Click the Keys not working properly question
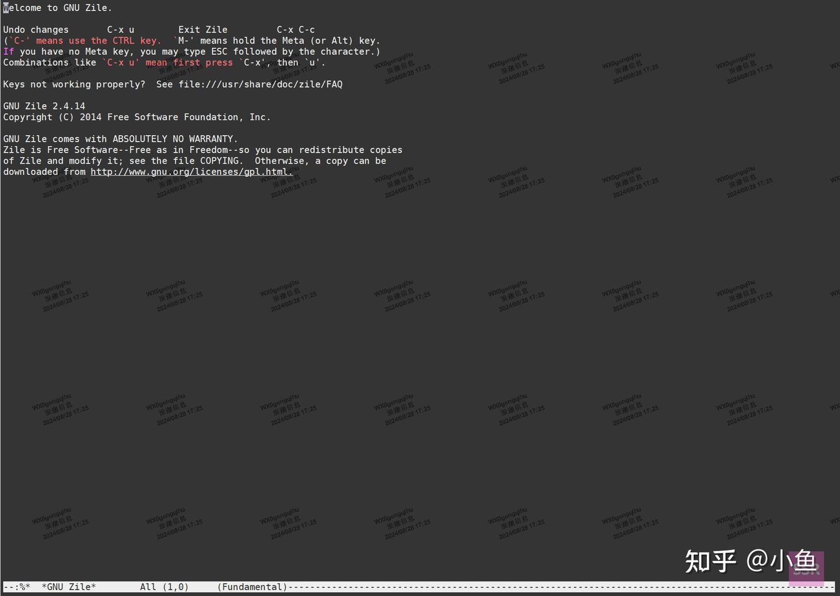 point(74,84)
